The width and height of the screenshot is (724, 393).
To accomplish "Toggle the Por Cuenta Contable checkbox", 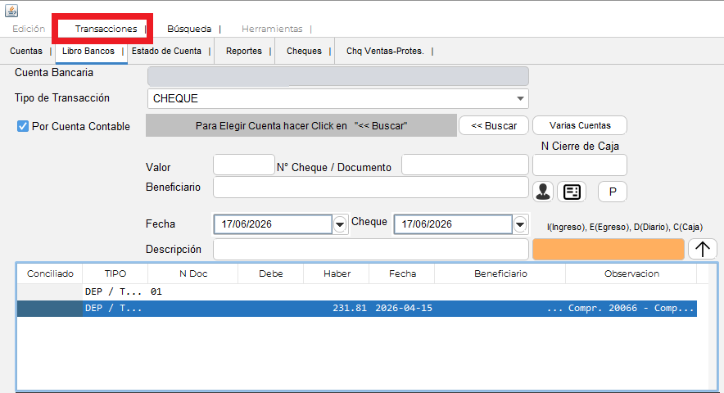I will (x=23, y=126).
